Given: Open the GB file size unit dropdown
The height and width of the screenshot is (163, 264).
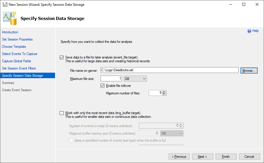Looking at the screenshot, I should [x=135, y=78].
